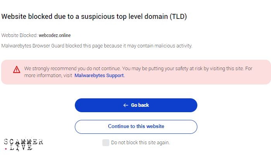Screen dimensions: 271x155
Task: Click "(TLD)" in the page heading
Action: [x=179, y=17]
